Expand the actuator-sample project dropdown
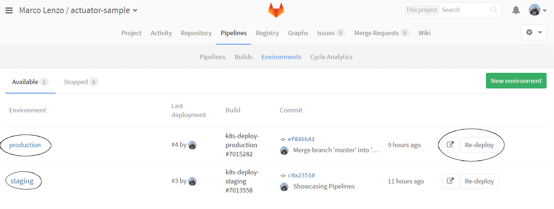The height and width of the screenshot is (209, 554). (135, 10)
